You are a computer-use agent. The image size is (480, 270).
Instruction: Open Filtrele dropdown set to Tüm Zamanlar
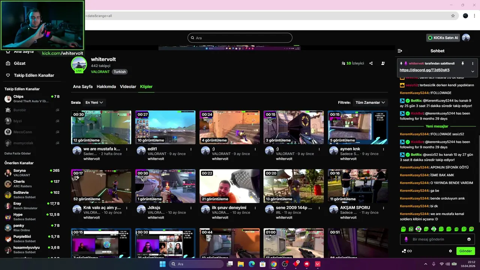pos(370,102)
